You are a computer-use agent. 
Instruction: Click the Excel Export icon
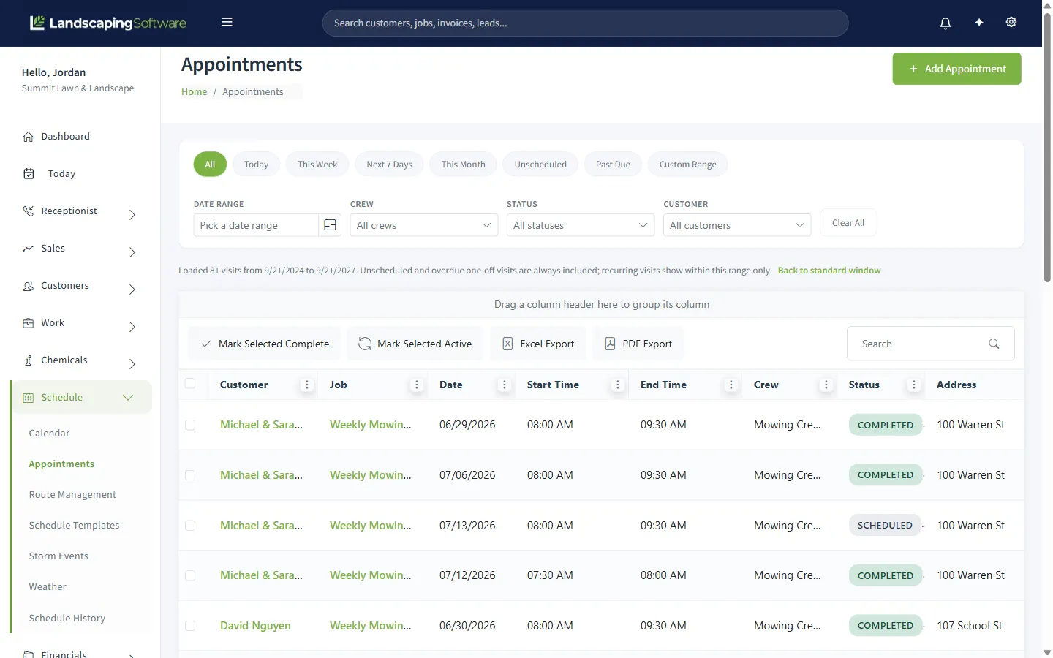click(507, 344)
